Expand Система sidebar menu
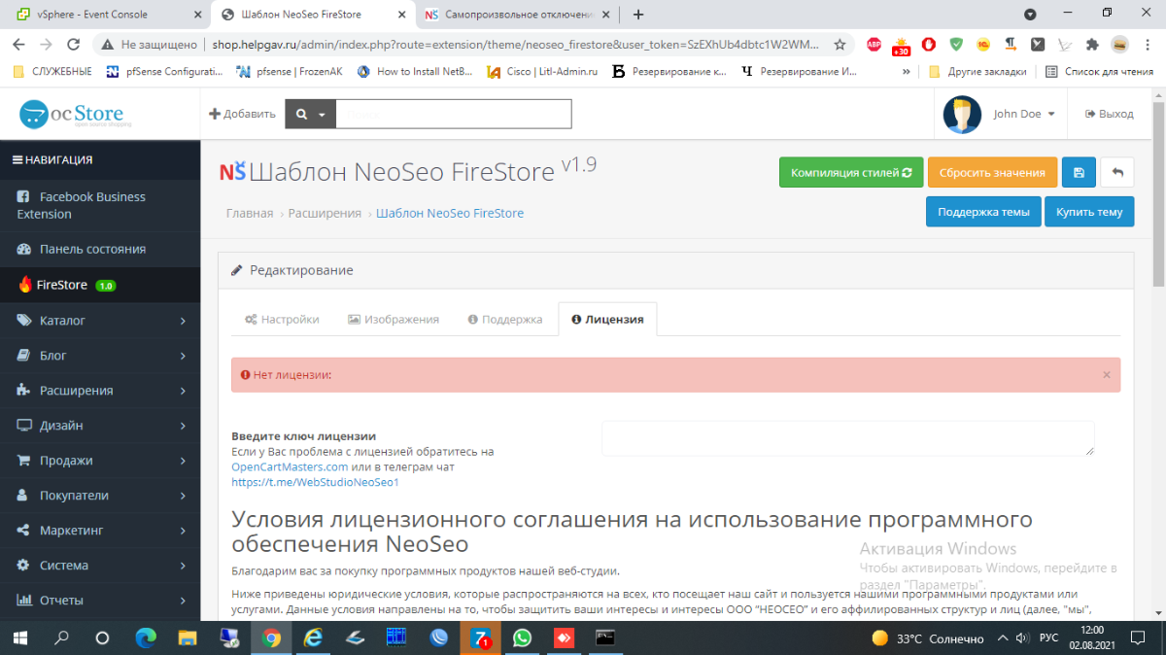The image size is (1166, 655). point(100,565)
